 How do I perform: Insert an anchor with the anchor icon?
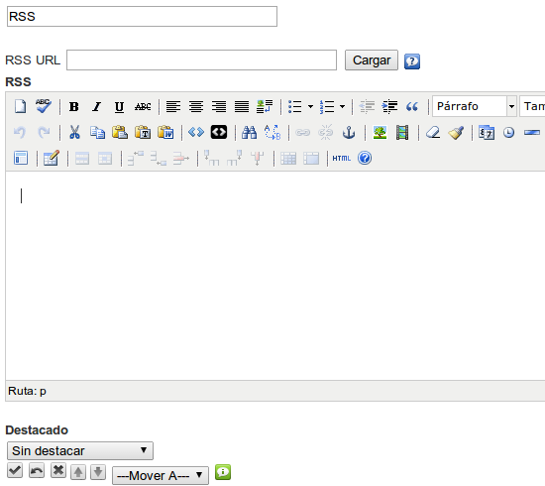(x=349, y=133)
